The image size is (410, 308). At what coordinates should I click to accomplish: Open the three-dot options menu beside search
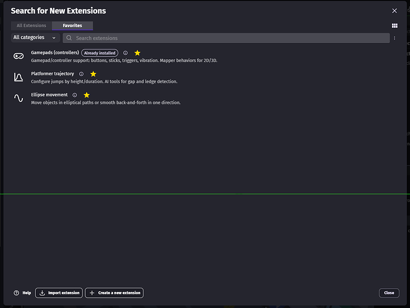tap(395, 38)
